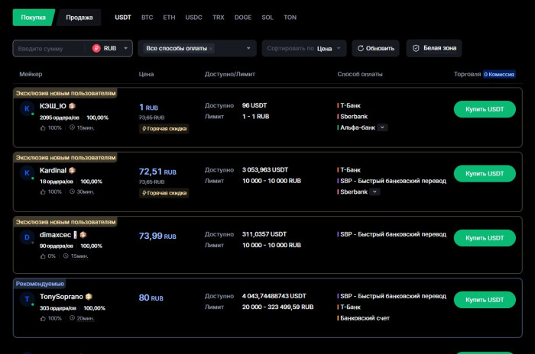The image size is (535, 354).
Task: Click the Введите сумму amount field
Action: (50, 49)
